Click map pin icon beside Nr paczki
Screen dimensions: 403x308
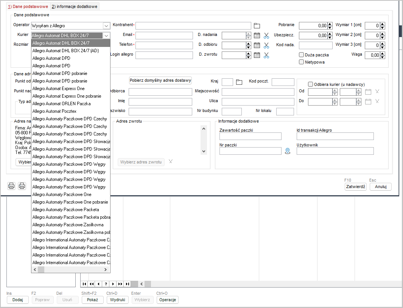[x=288, y=151]
